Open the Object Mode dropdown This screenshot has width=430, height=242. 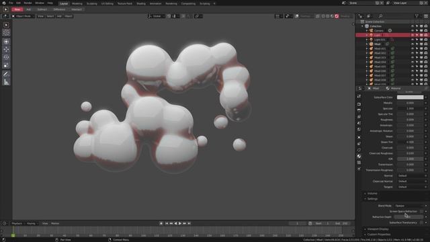coord(23,16)
